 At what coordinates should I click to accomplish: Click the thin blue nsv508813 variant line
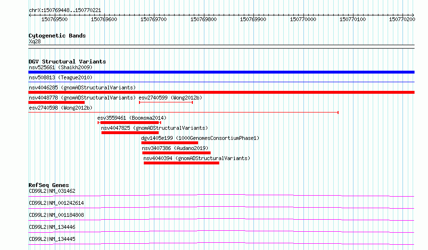[x=221, y=82]
